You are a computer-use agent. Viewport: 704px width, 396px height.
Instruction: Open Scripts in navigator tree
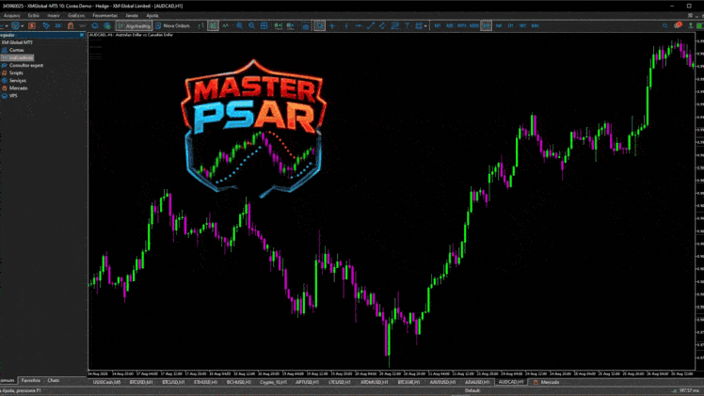coord(12,72)
